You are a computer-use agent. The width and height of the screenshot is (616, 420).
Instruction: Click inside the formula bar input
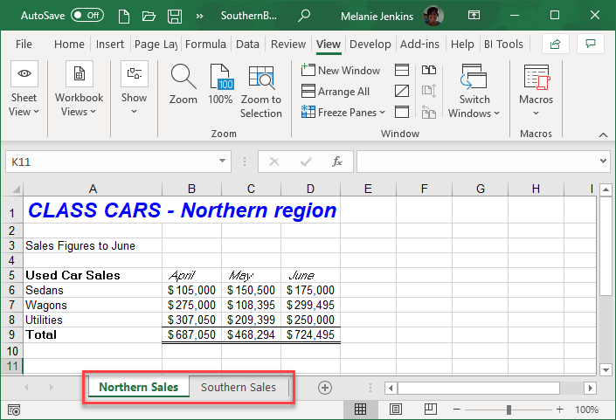coord(476,162)
